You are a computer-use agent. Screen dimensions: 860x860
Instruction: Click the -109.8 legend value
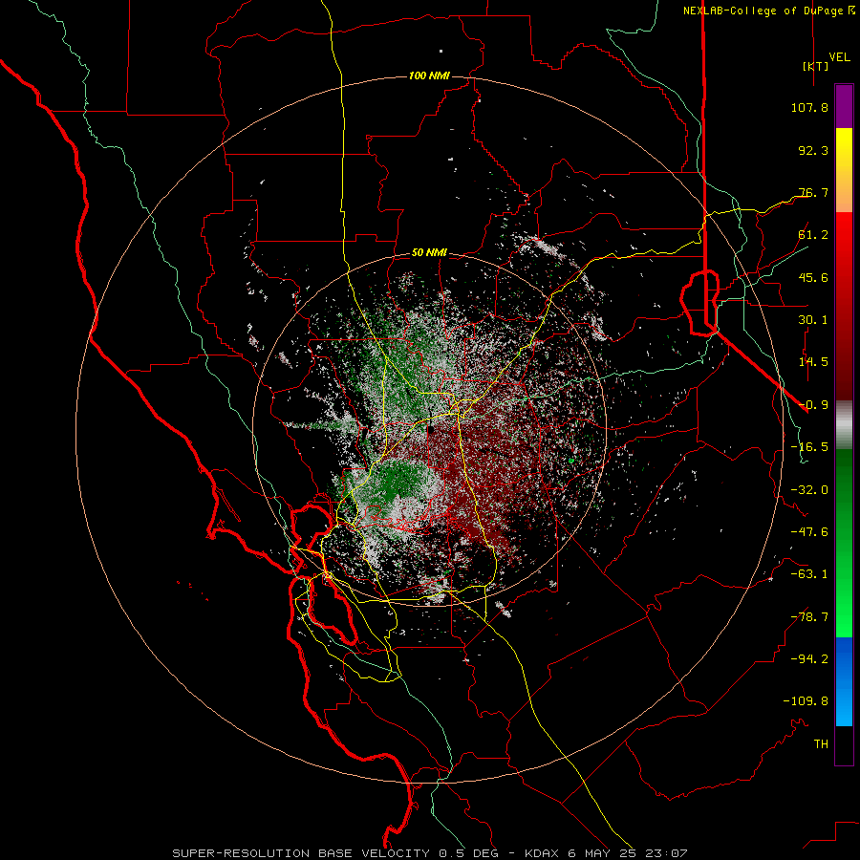pos(806,701)
